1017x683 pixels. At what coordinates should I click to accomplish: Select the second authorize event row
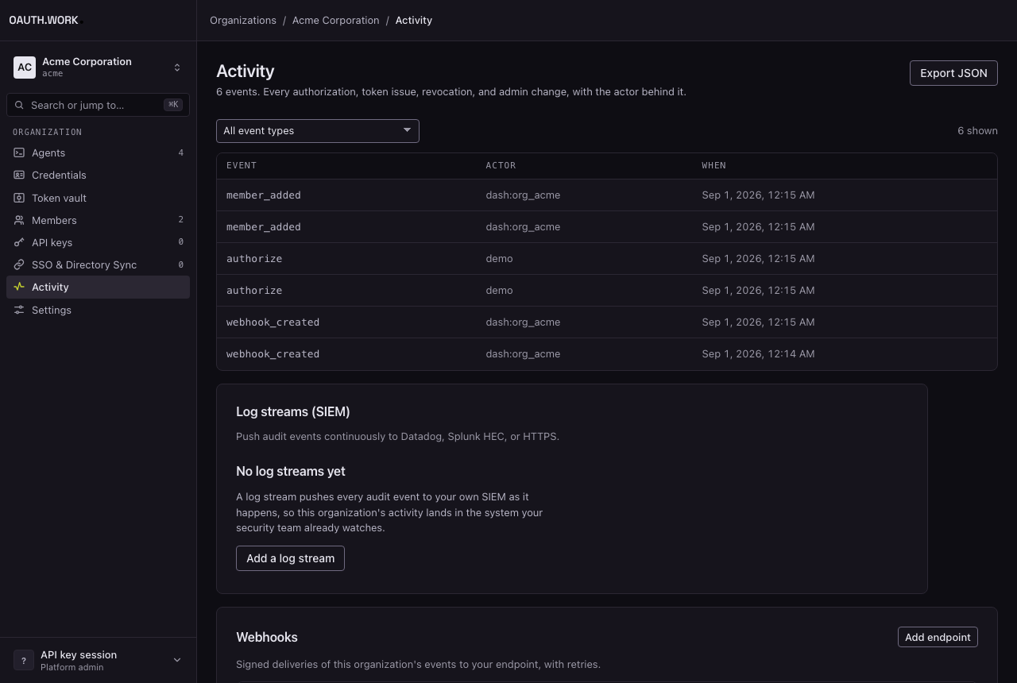click(x=607, y=290)
